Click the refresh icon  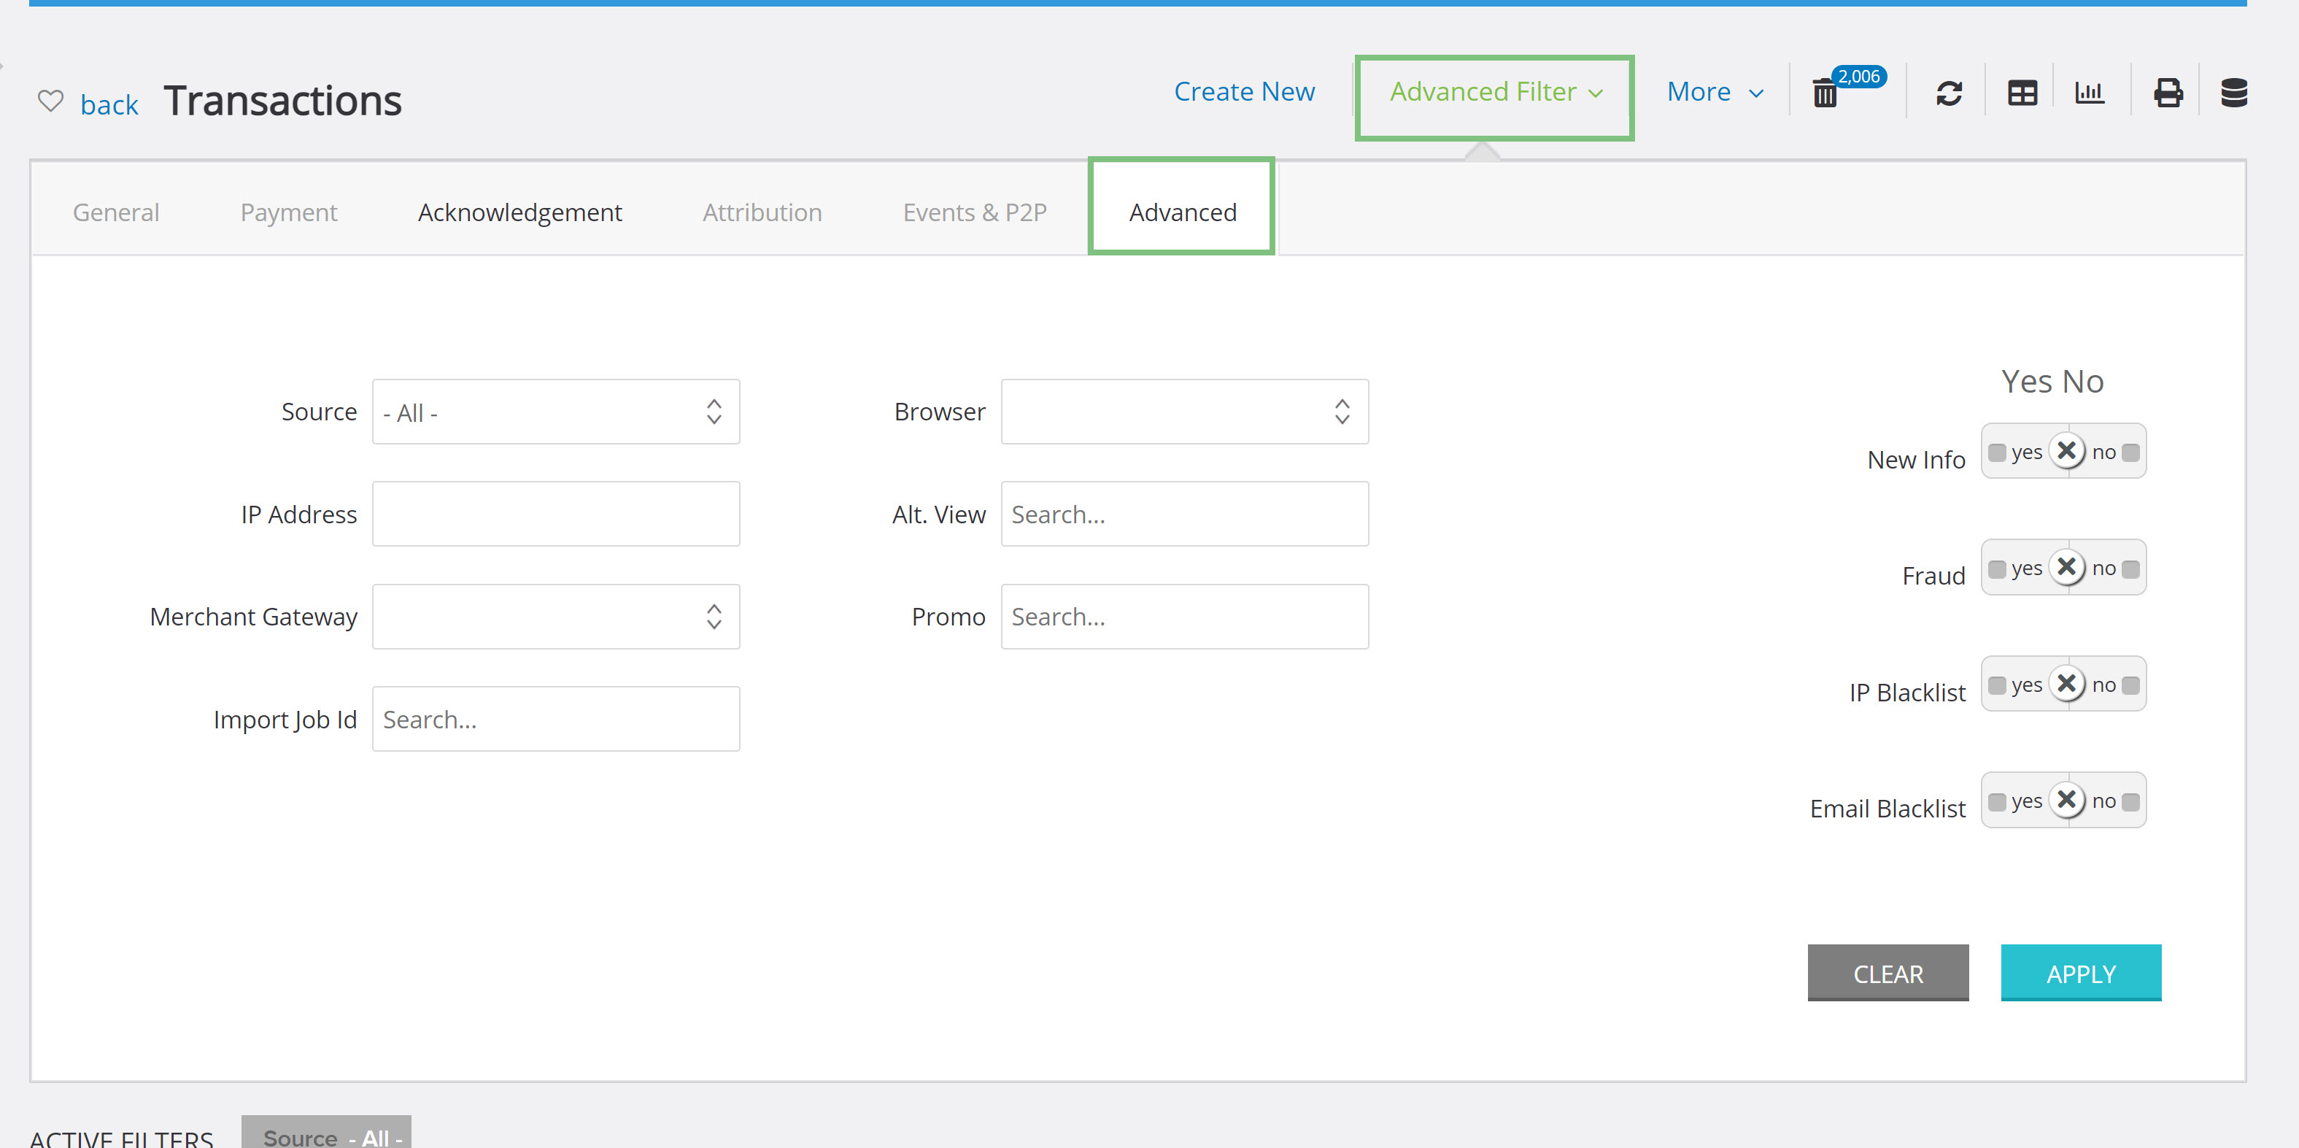click(1948, 93)
